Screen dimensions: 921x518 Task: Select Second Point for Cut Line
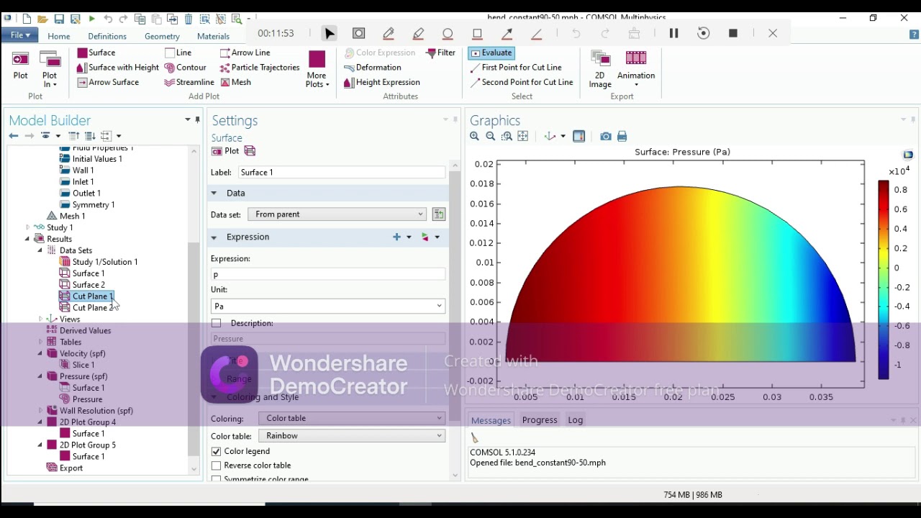point(522,83)
